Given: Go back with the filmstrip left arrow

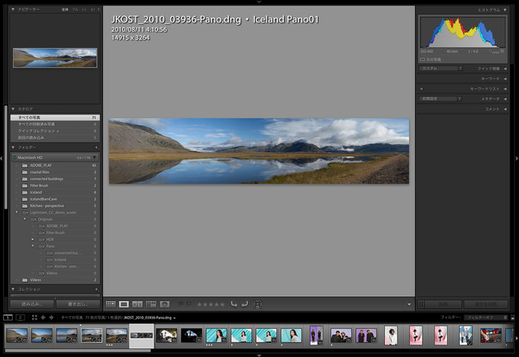Looking at the screenshot, I should coord(43,317).
